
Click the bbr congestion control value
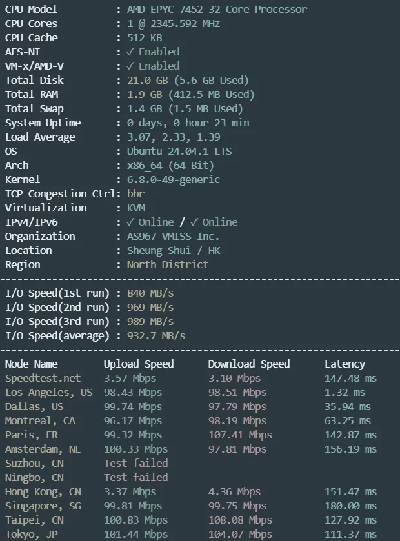click(135, 193)
